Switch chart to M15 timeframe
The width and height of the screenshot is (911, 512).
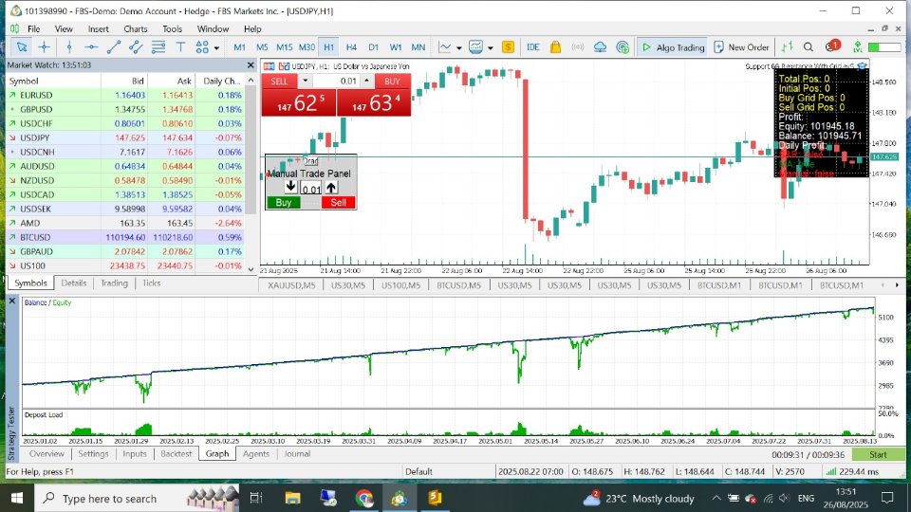click(284, 47)
